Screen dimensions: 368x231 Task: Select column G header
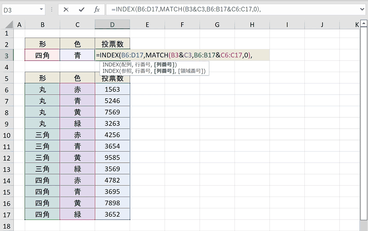(217, 25)
